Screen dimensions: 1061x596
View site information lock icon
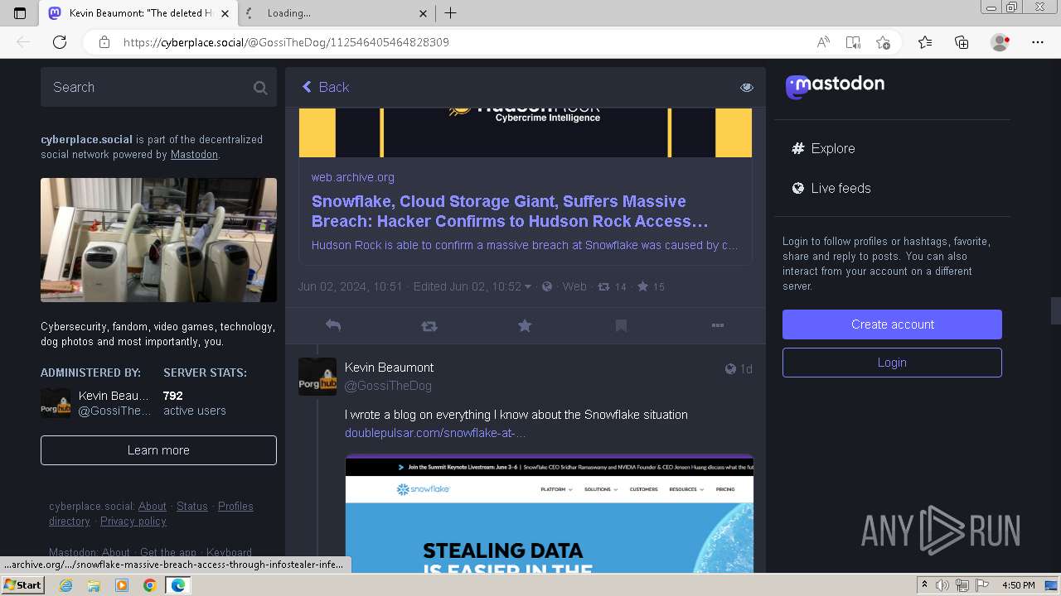click(x=104, y=42)
